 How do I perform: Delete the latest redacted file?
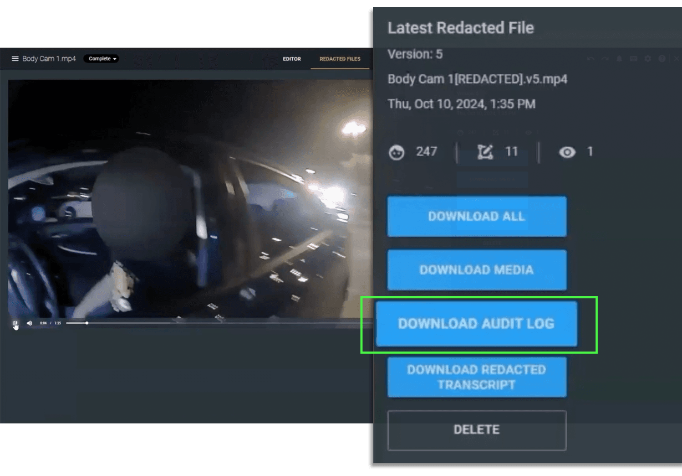click(476, 430)
